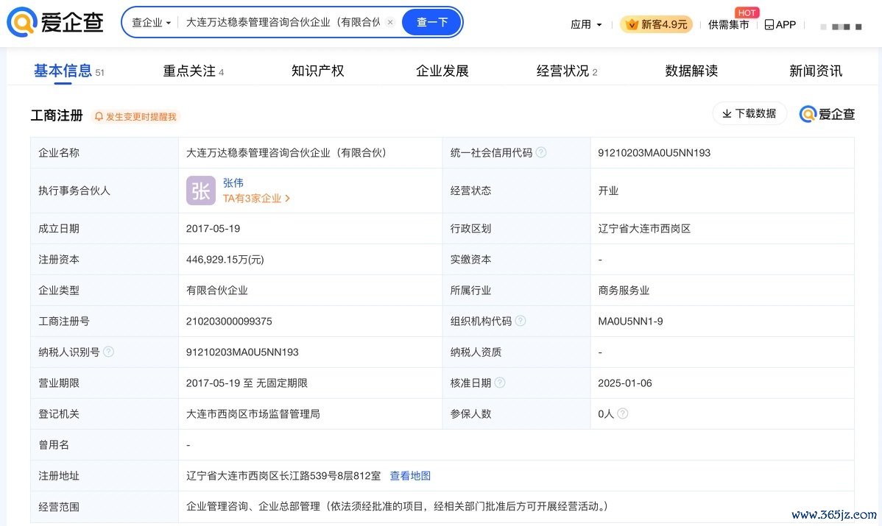Click the help icon next to 统一社会信用代码
Image resolution: width=882 pixels, height=526 pixels.
541,152
